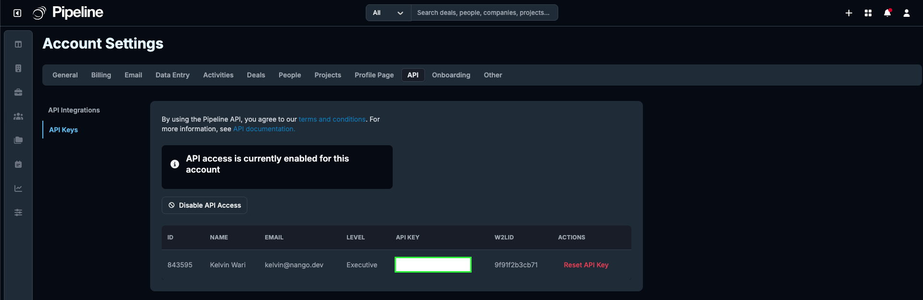Click the Account Settings heading

click(103, 44)
